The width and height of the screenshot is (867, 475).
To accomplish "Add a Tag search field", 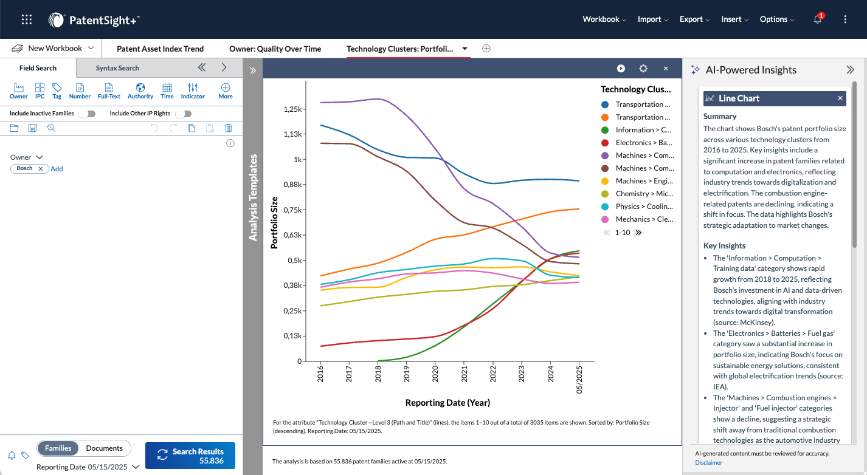I will 57,91.
